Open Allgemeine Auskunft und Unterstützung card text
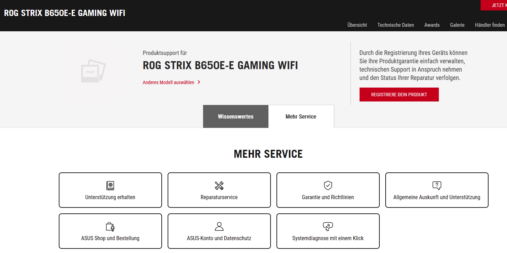 pos(437,197)
